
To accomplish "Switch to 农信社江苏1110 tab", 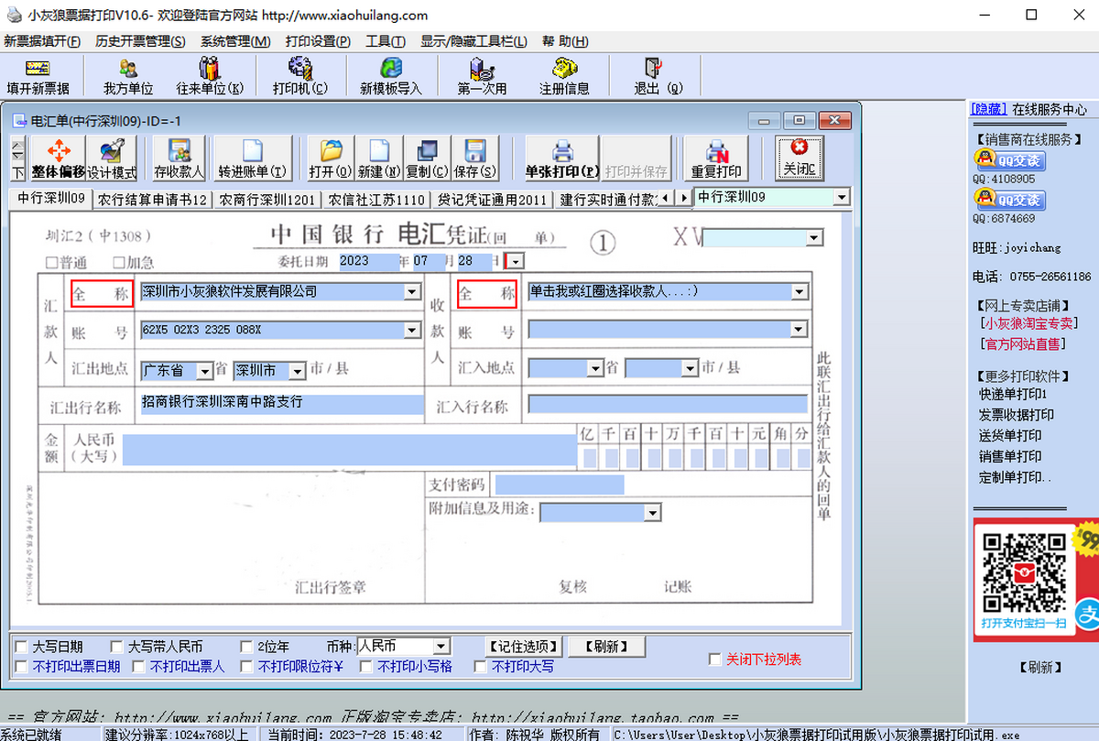I will coord(376,199).
